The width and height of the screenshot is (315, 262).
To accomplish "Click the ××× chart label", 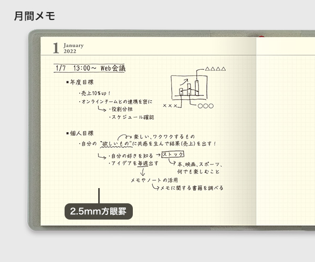I will 170,106.
